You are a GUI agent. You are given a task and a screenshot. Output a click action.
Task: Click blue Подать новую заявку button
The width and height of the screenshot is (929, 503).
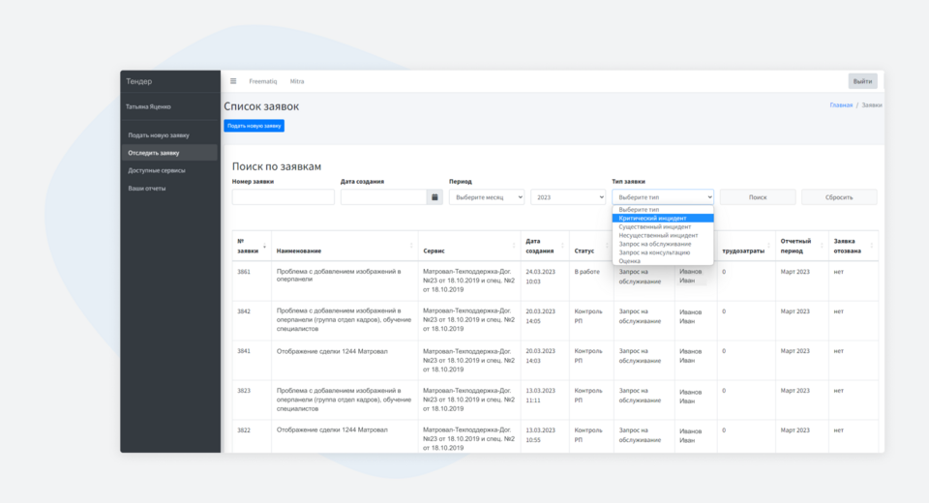click(255, 126)
